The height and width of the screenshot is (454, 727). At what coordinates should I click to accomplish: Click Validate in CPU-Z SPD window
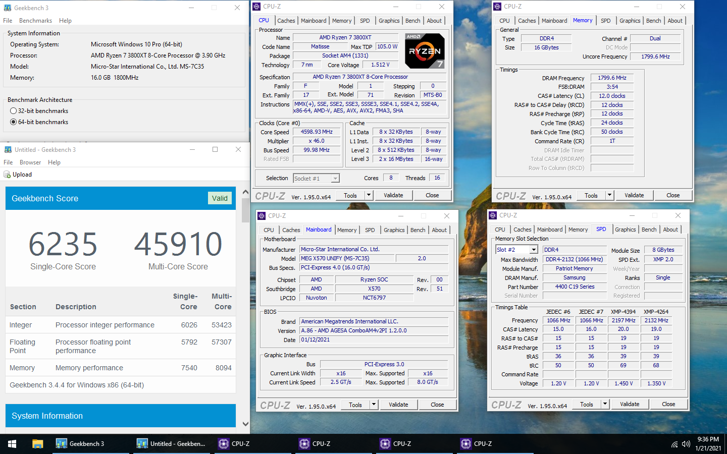pos(630,404)
